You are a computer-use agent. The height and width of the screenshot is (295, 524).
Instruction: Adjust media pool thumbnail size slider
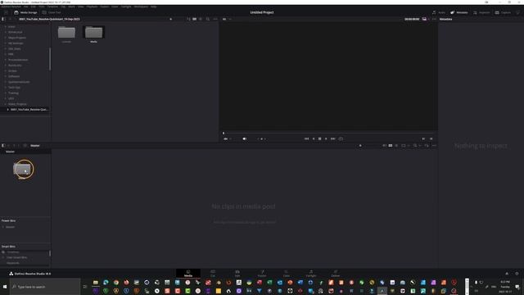(360, 146)
